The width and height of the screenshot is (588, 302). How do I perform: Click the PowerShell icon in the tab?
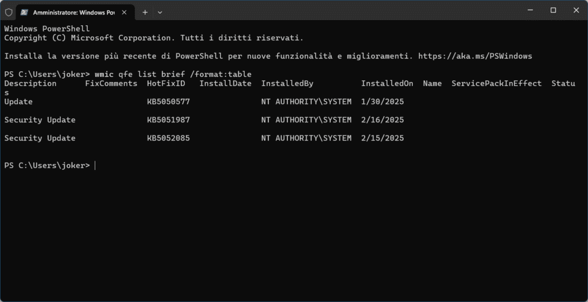tap(24, 11)
